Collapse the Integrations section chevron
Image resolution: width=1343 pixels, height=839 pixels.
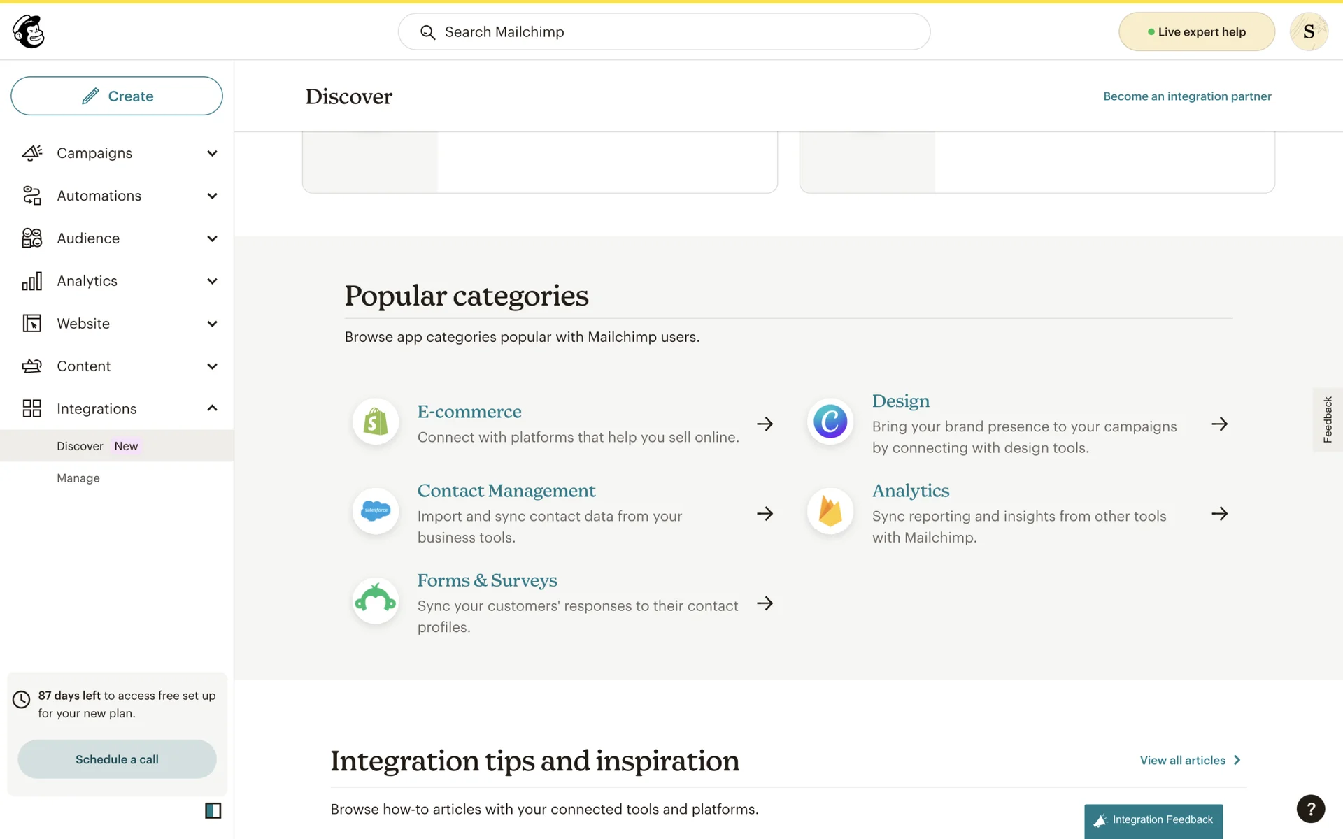pos(212,408)
